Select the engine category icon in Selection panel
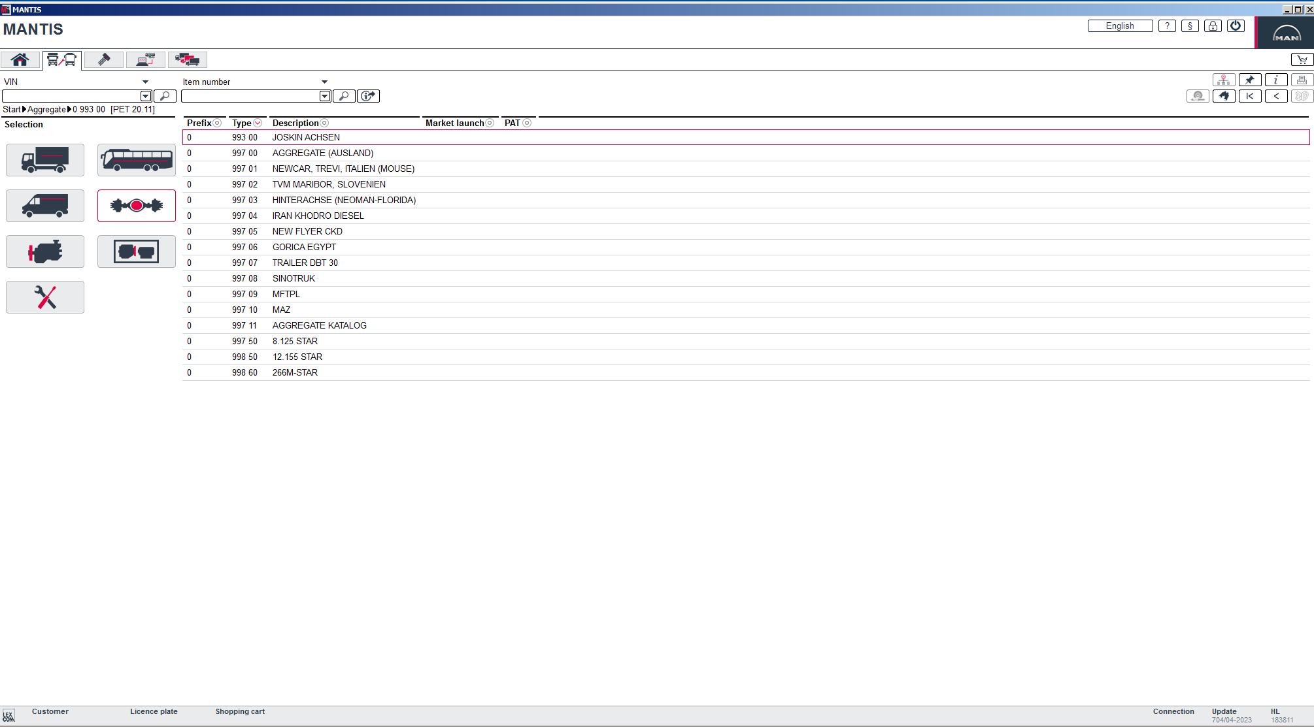Screen dimensions: 1314x727 [44, 251]
